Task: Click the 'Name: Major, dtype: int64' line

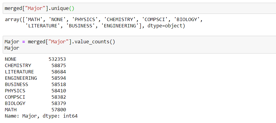Action: (x=41, y=116)
